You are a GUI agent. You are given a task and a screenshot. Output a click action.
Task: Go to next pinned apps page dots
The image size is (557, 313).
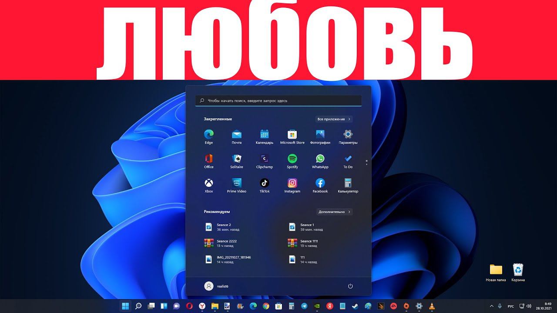(366, 163)
